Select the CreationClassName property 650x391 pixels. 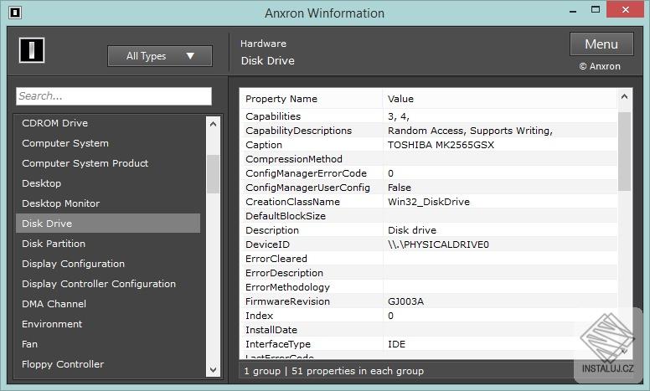[292, 202]
